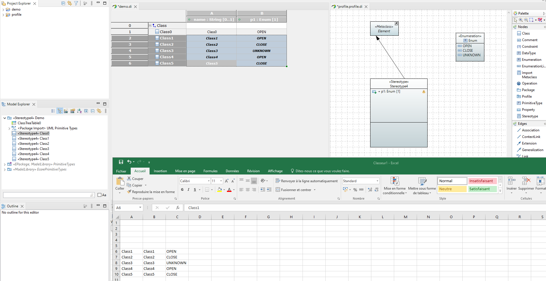Select Stereotype in the palette Nodes

click(x=530, y=116)
